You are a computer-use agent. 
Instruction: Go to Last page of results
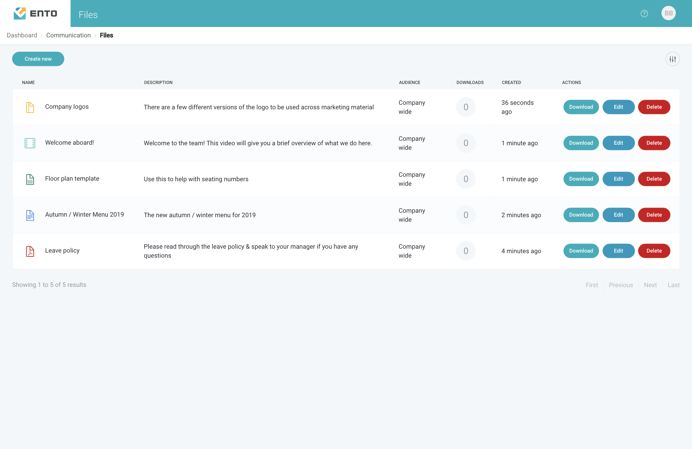point(673,285)
